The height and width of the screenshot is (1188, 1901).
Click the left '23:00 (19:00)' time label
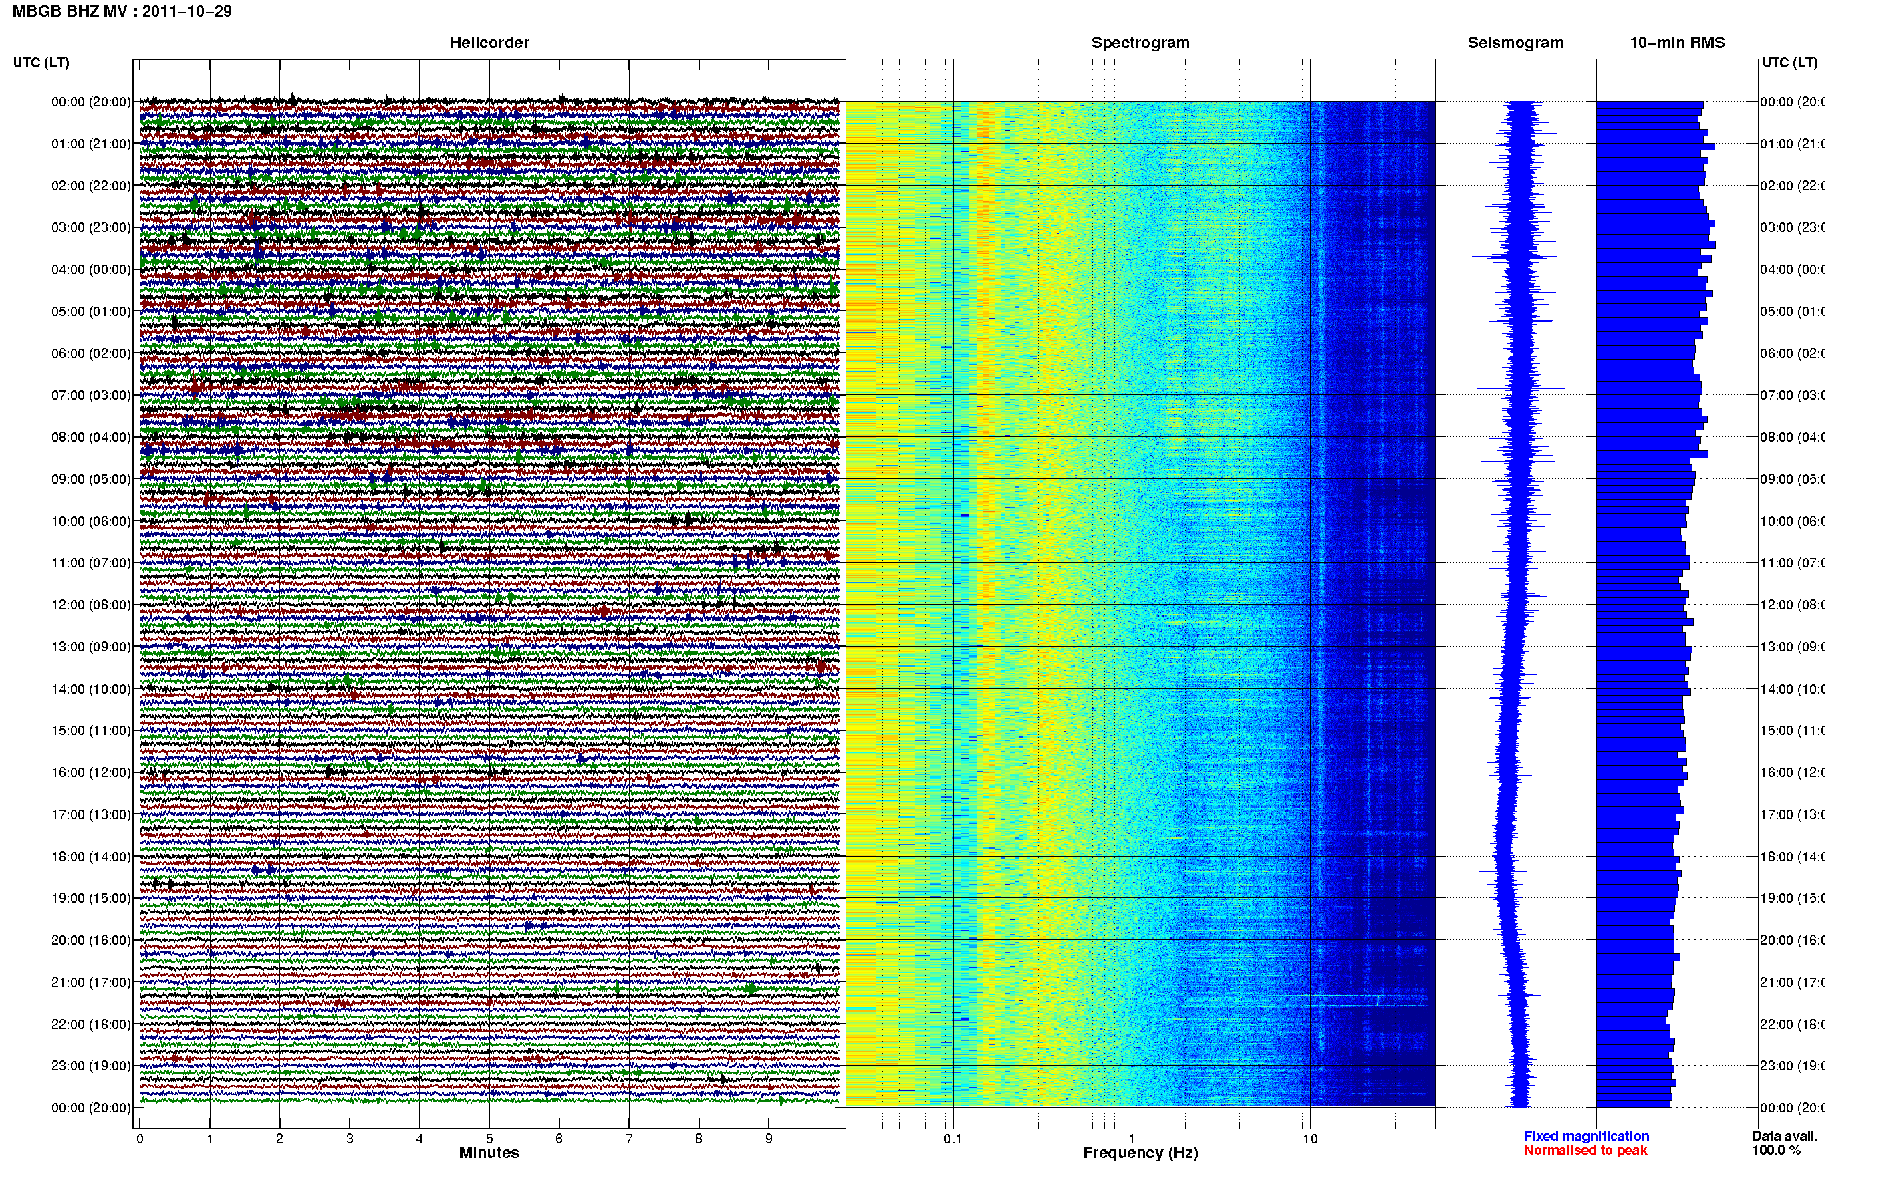click(91, 1066)
